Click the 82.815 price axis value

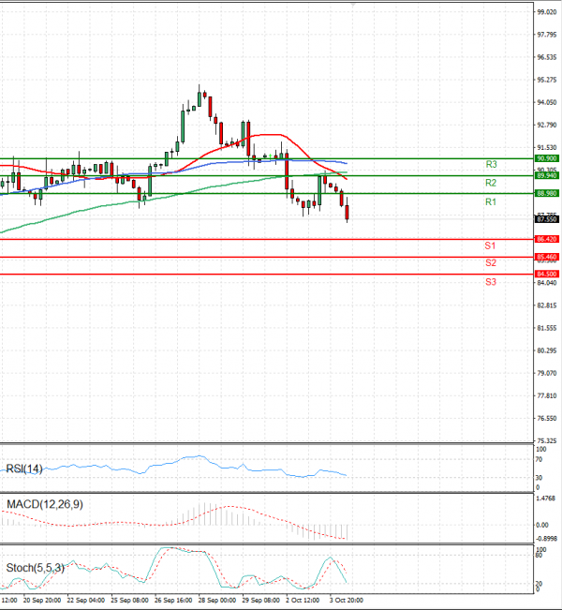pyautogui.click(x=547, y=305)
